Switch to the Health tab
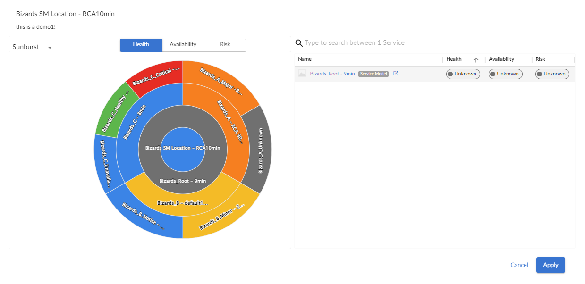The width and height of the screenshot is (585, 284). 141,45
